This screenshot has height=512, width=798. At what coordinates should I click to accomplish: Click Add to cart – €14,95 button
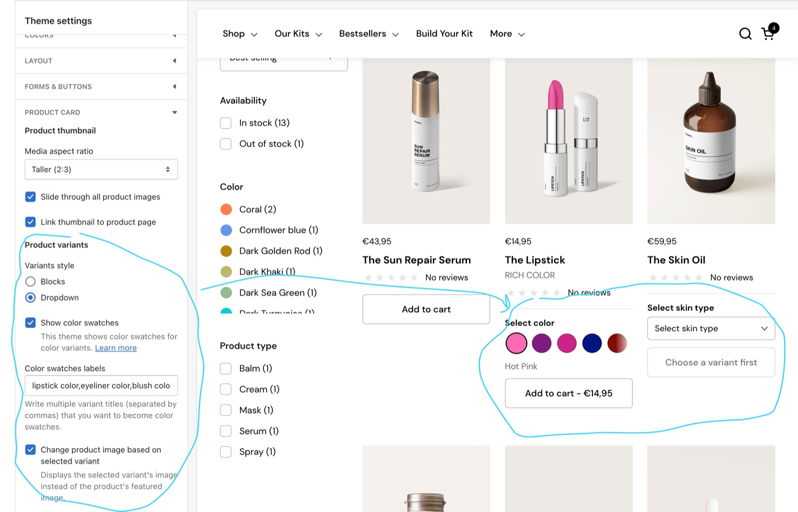click(569, 393)
